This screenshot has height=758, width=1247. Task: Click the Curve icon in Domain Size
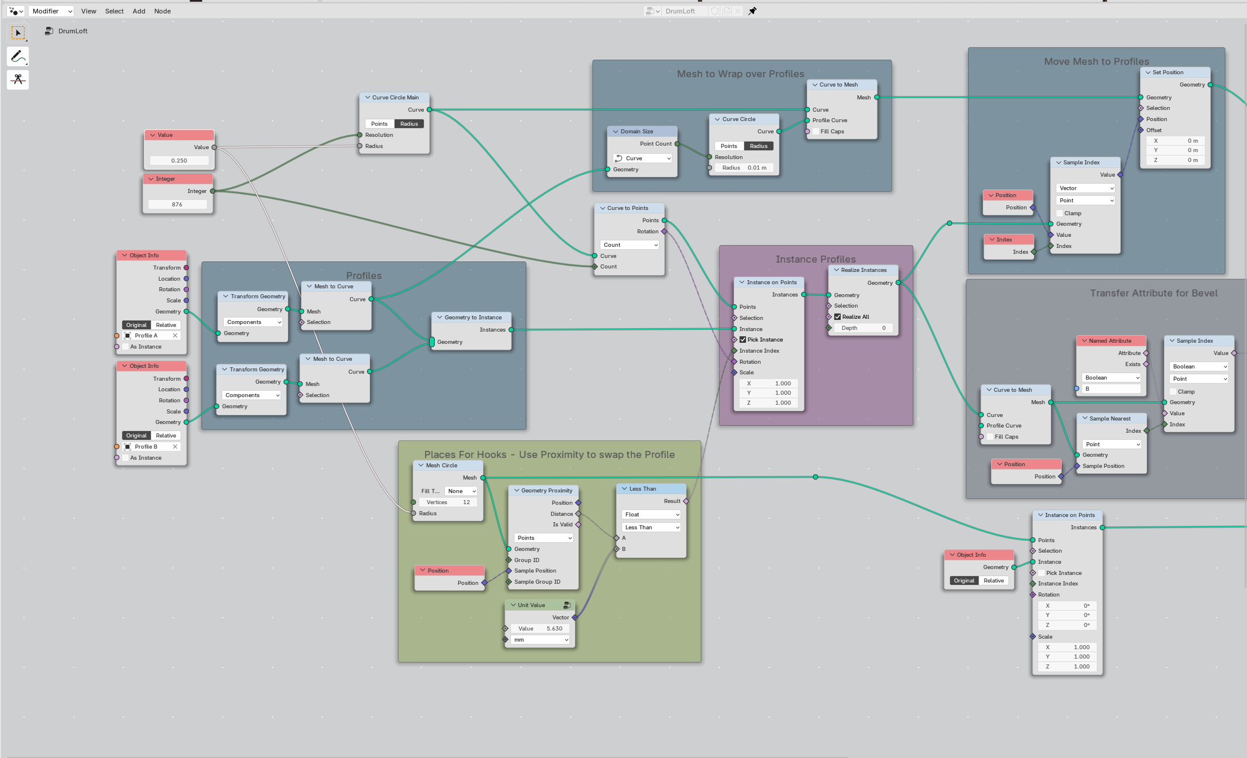[619, 159]
